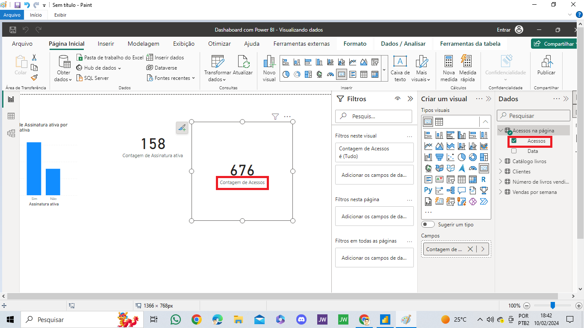Check the Data field checkbox

coord(514,151)
